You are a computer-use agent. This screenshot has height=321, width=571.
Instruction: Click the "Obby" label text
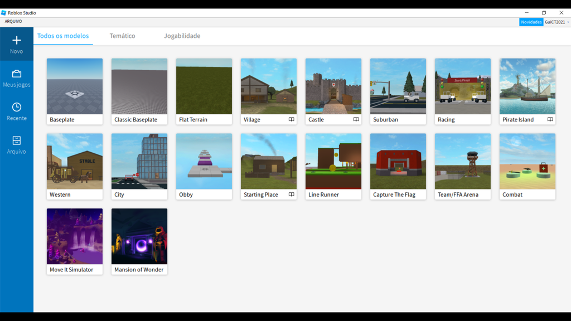click(186, 194)
